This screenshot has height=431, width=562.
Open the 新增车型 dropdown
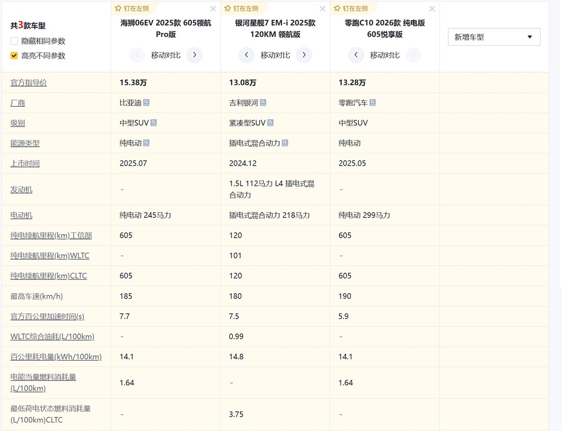coord(494,37)
